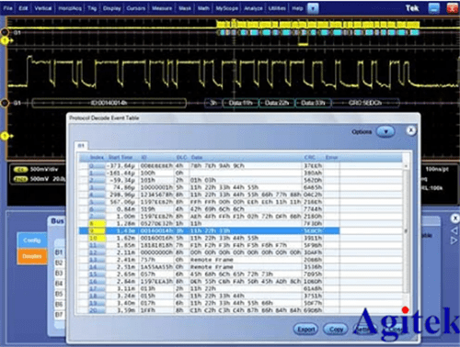The height and width of the screenshot is (347, 460).
Task: Open index 15 link in event table
Action: [97, 274]
